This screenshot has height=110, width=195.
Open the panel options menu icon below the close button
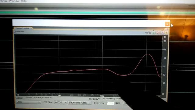(x=167, y=29)
